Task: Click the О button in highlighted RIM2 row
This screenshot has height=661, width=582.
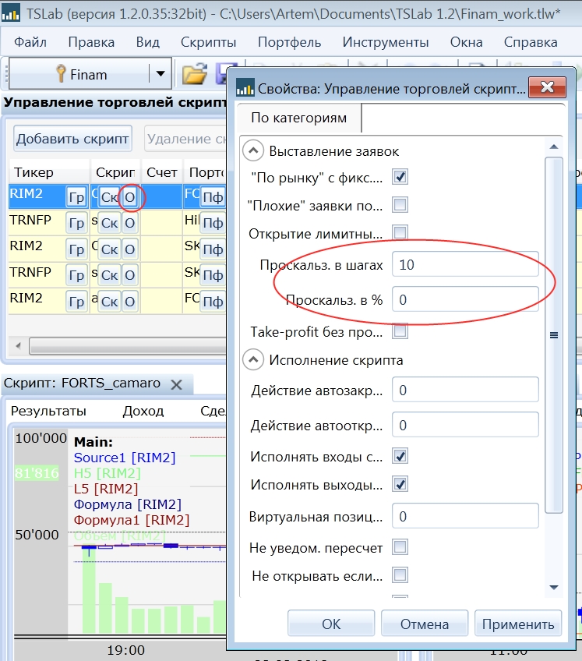Action: coord(130,197)
